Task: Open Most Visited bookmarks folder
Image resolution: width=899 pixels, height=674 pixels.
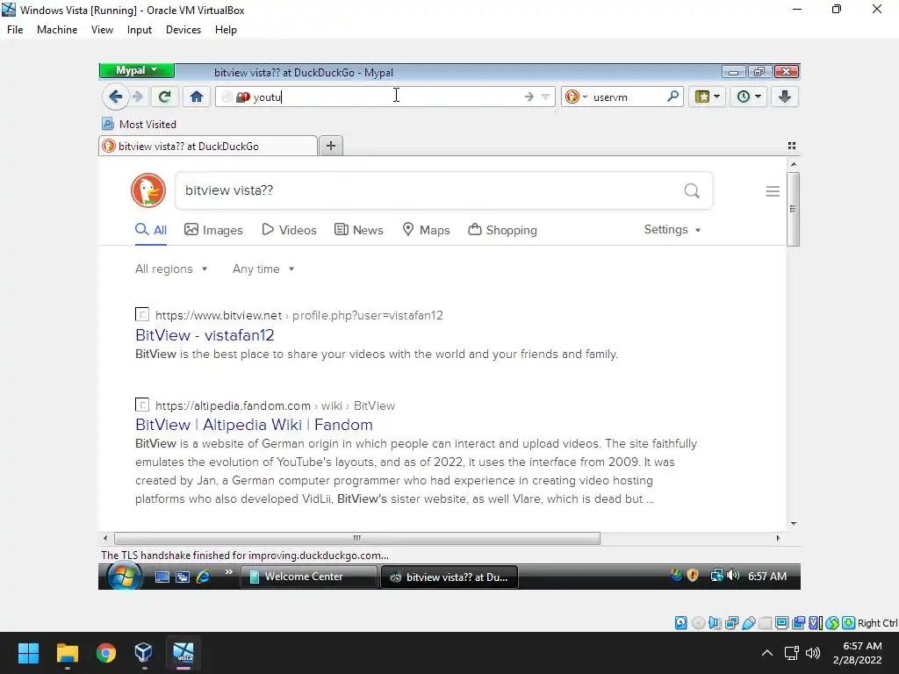Action: 140,125
